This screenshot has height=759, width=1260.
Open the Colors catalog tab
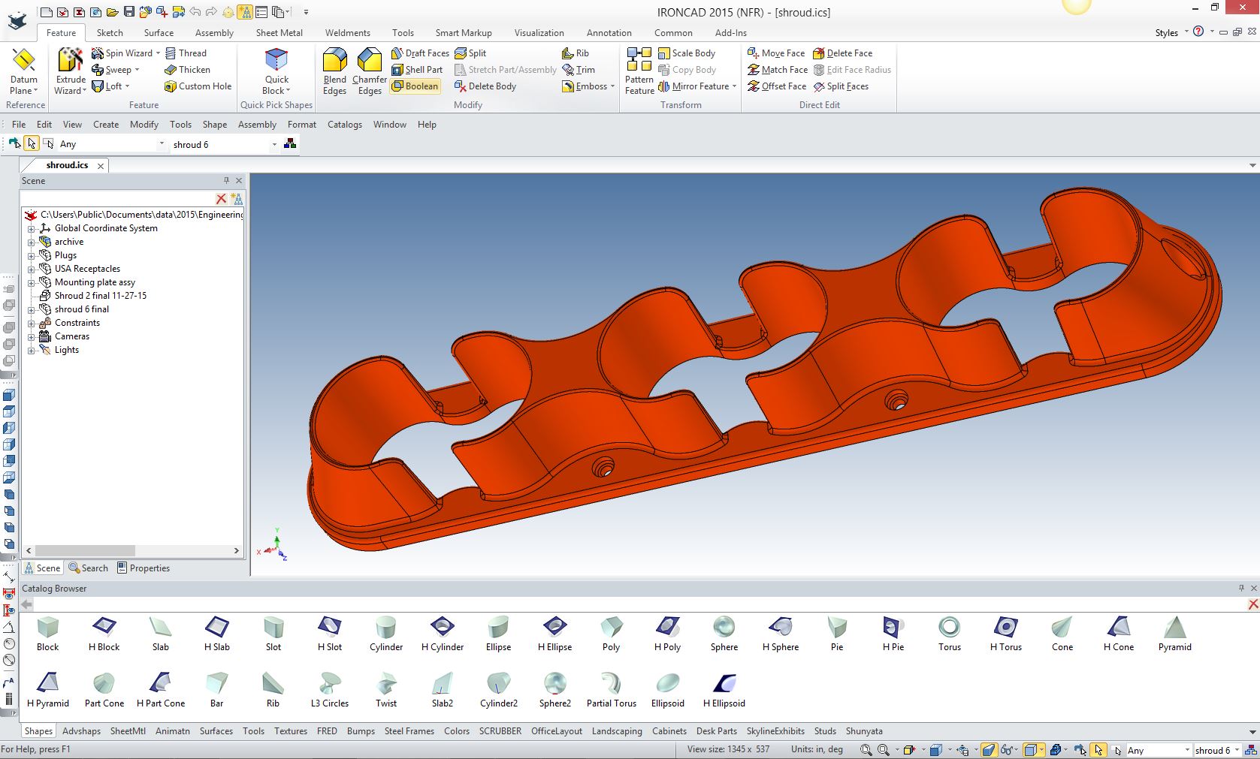(456, 731)
